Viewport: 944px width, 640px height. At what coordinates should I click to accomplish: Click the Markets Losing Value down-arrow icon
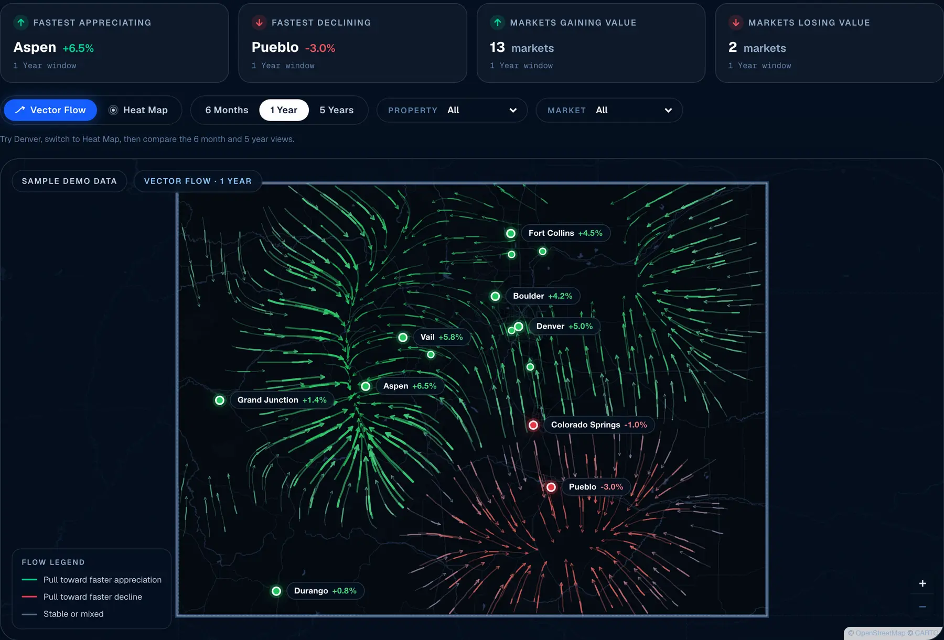736,23
